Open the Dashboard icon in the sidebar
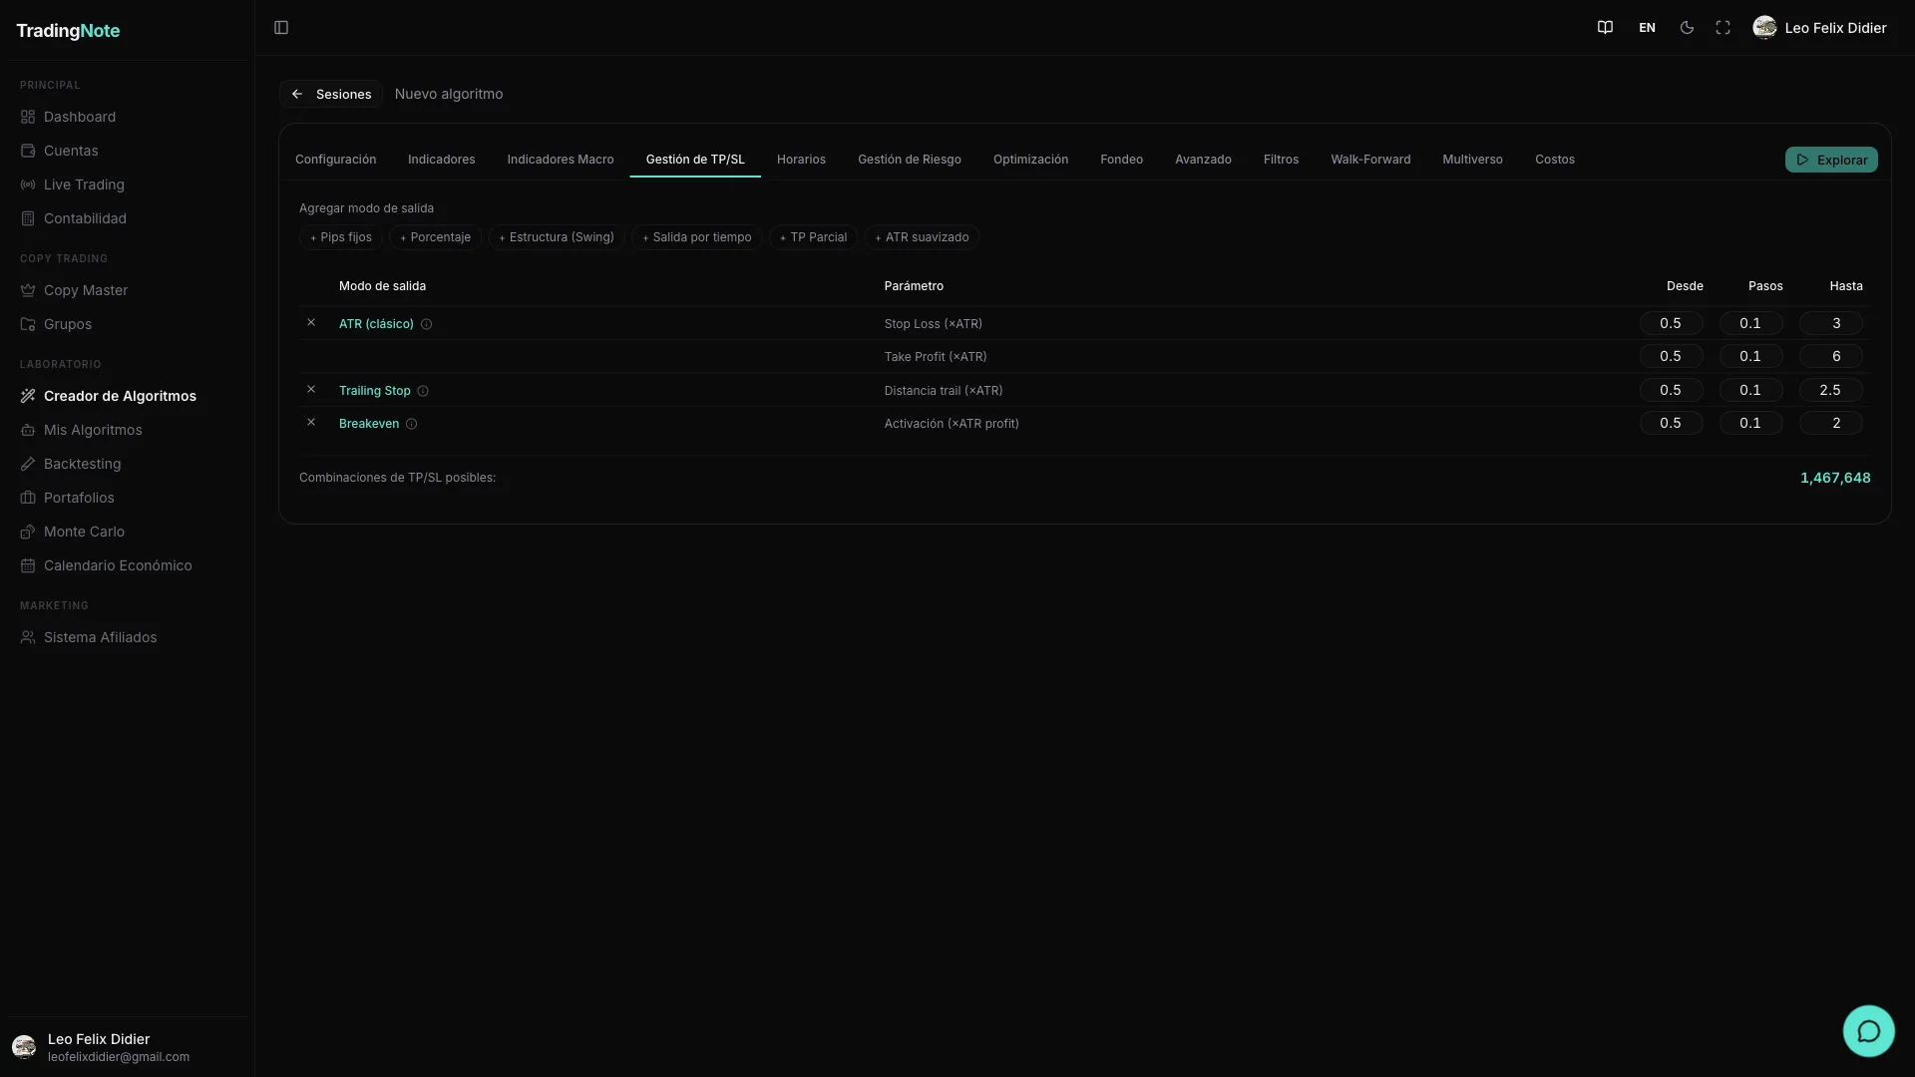This screenshot has height=1077, width=1915. click(x=28, y=117)
